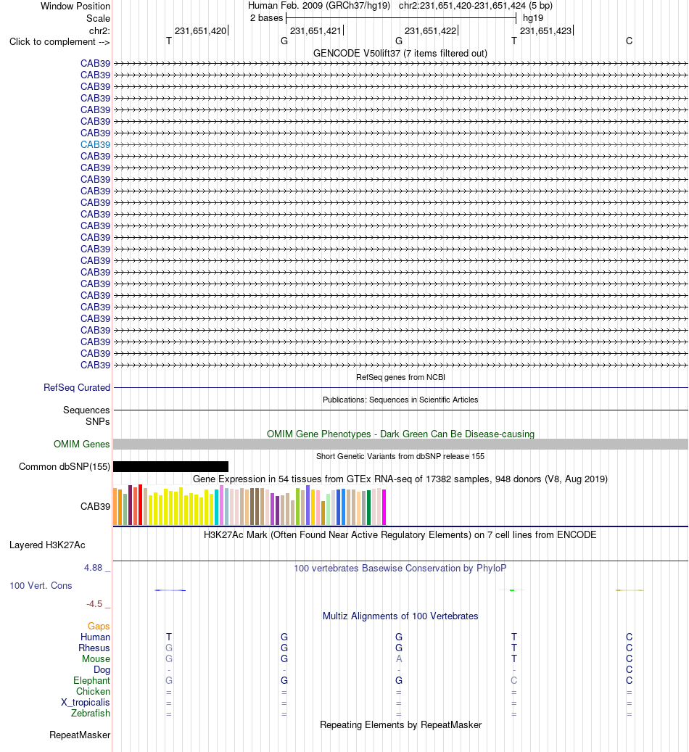Viewport: 689px width, 752px height.
Task: Open 'Repeating Elements by RepeatMasker' title
Action: (400, 725)
